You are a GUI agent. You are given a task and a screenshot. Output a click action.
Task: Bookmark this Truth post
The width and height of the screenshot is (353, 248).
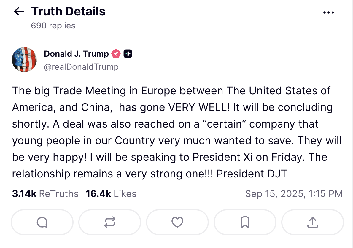(x=245, y=222)
